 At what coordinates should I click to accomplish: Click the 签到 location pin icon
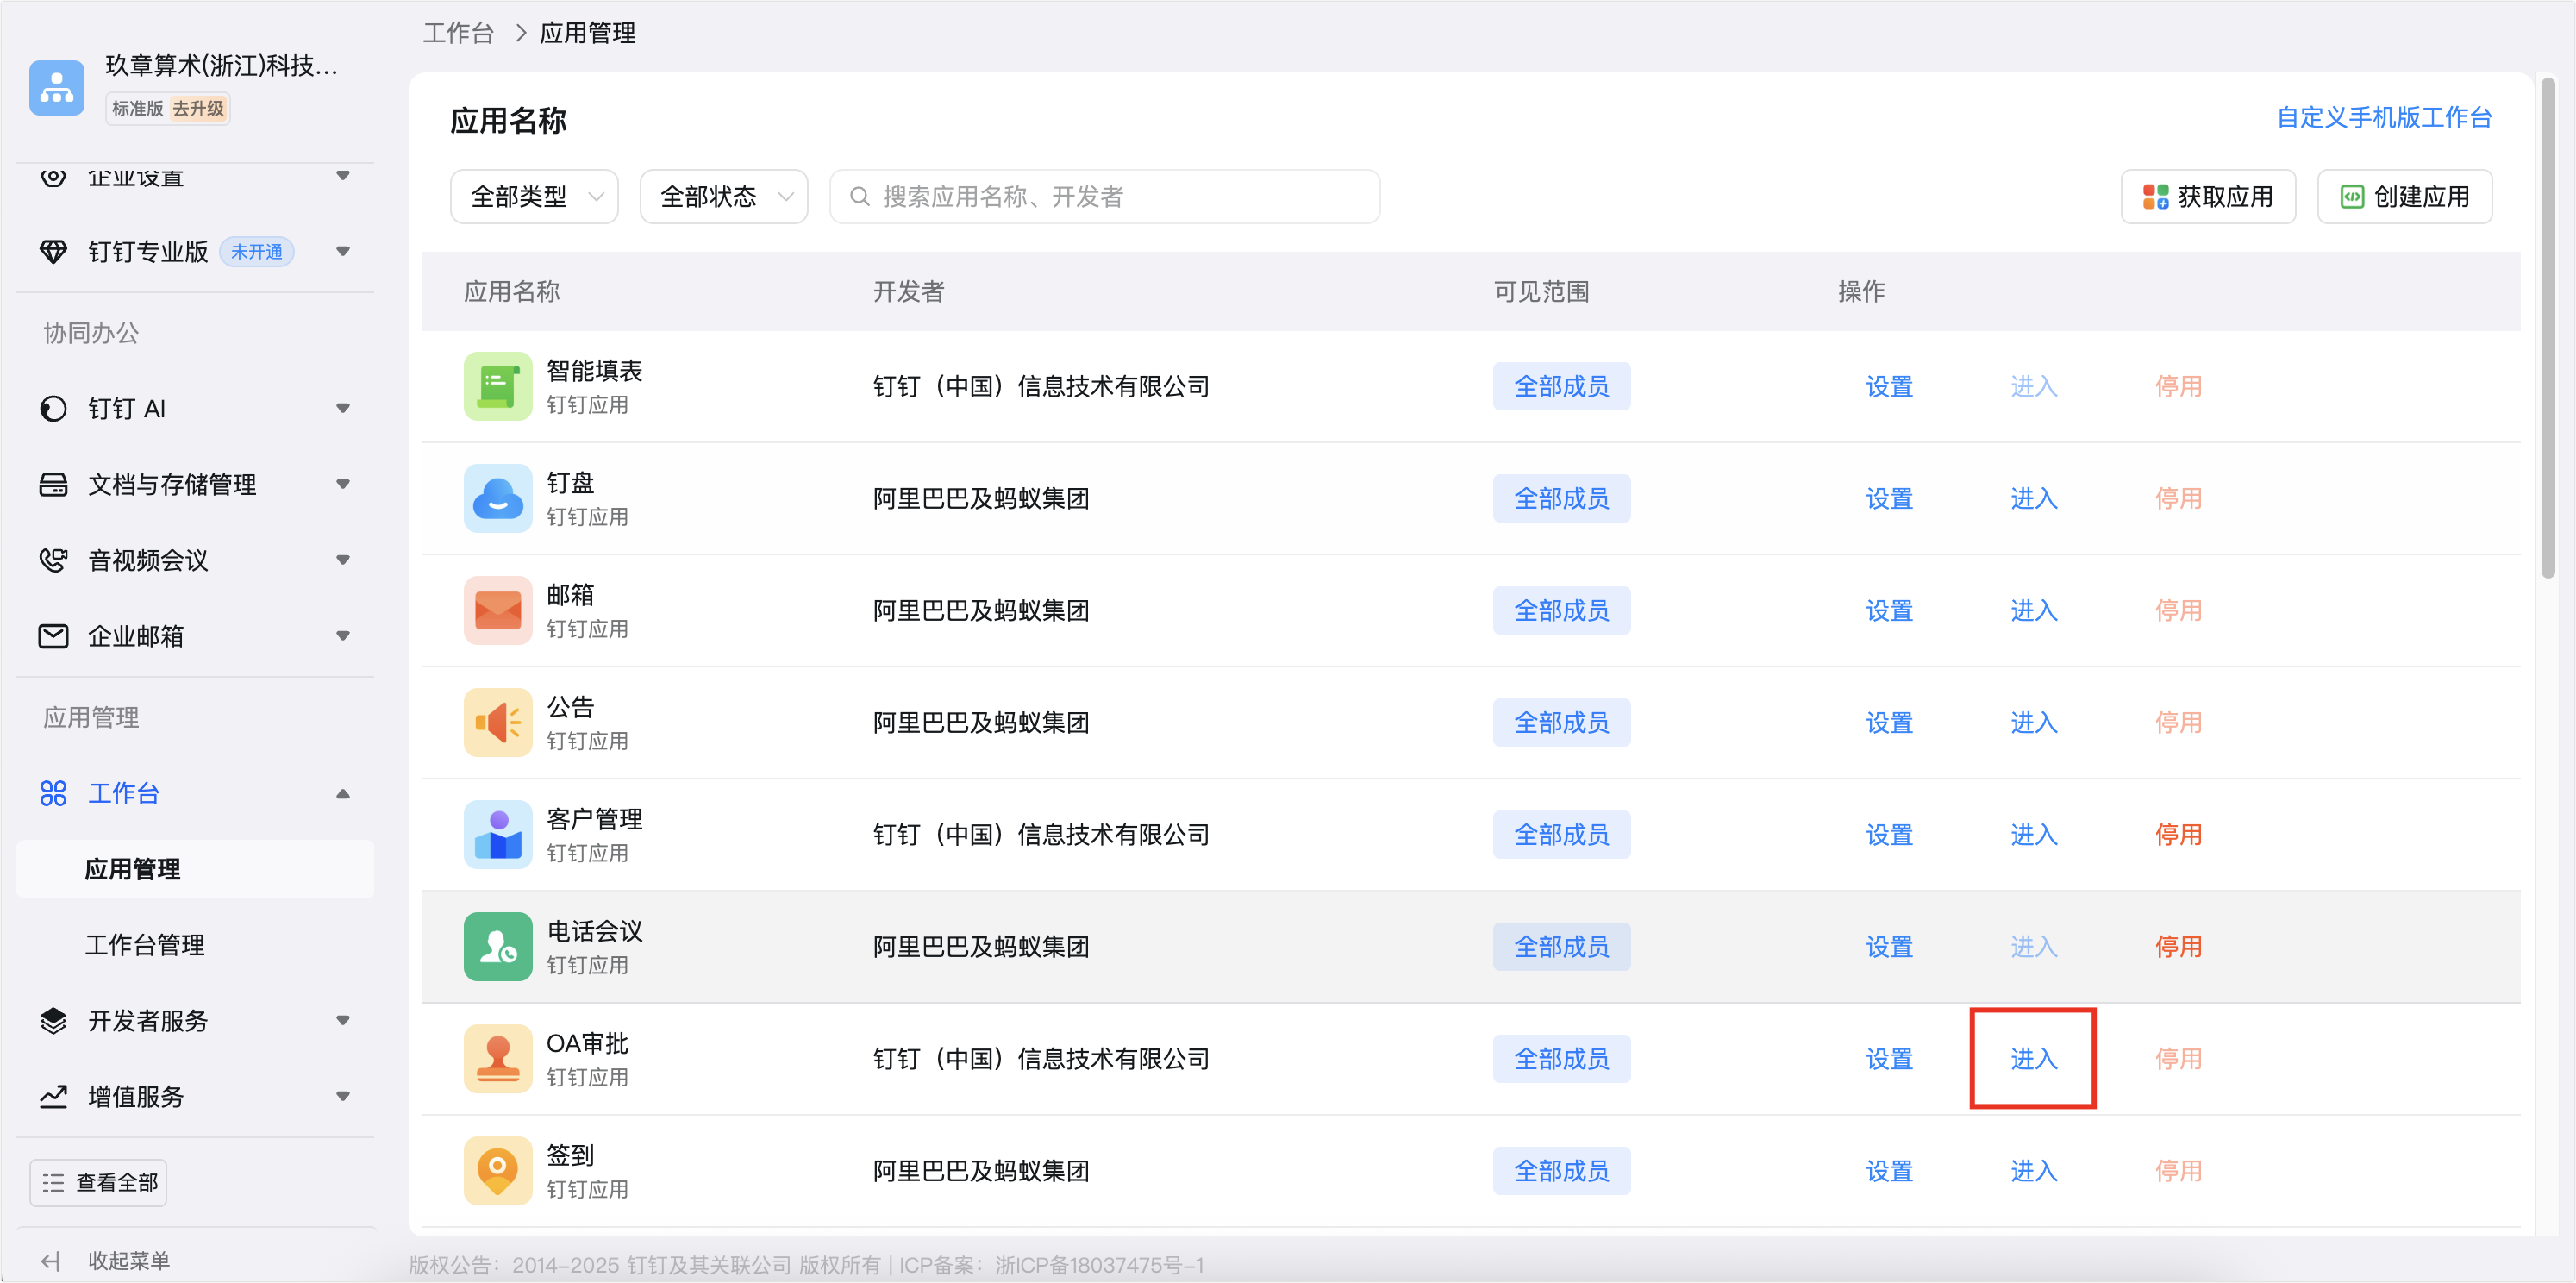[x=497, y=1170]
